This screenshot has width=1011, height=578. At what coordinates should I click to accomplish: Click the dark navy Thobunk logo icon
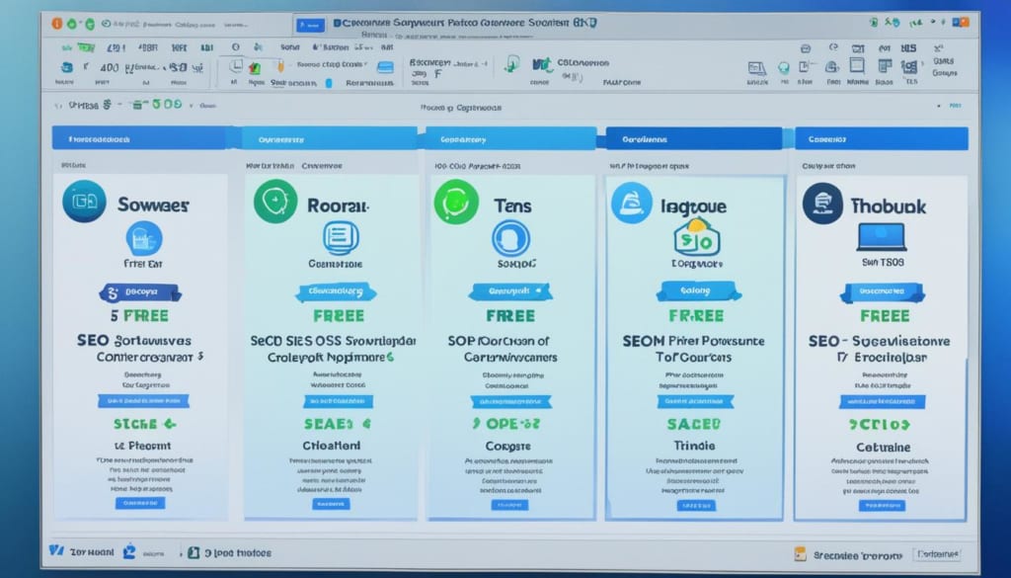point(822,204)
